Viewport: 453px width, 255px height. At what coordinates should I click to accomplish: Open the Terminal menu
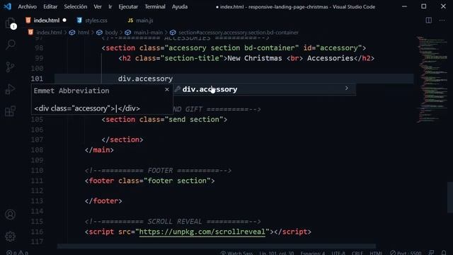[x=155, y=6]
